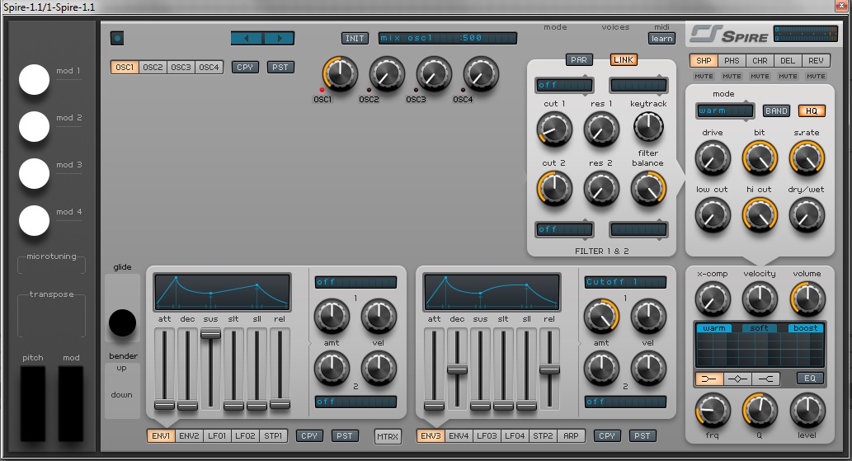Switch to the ENV4 tab
Viewport: 852px width, 461px height.
[x=459, y=436]
